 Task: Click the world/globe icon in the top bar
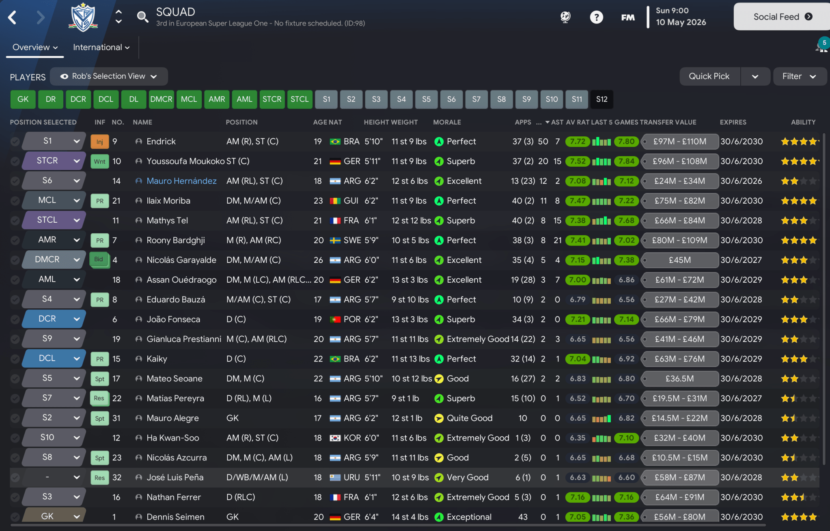[x=565, y=17]
